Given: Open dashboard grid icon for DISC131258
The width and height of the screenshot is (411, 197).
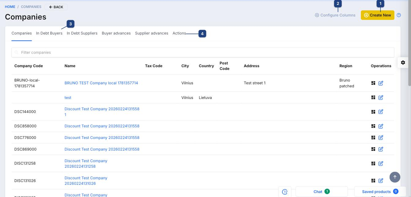Looking at the screenshot, I should tap(373, 163).
